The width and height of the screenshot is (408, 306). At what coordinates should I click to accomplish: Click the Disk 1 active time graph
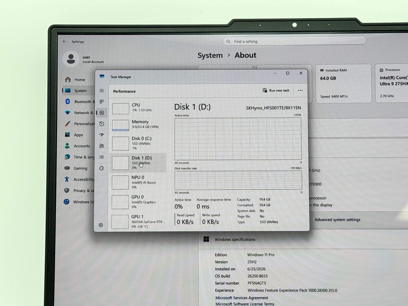pos(238,139)
